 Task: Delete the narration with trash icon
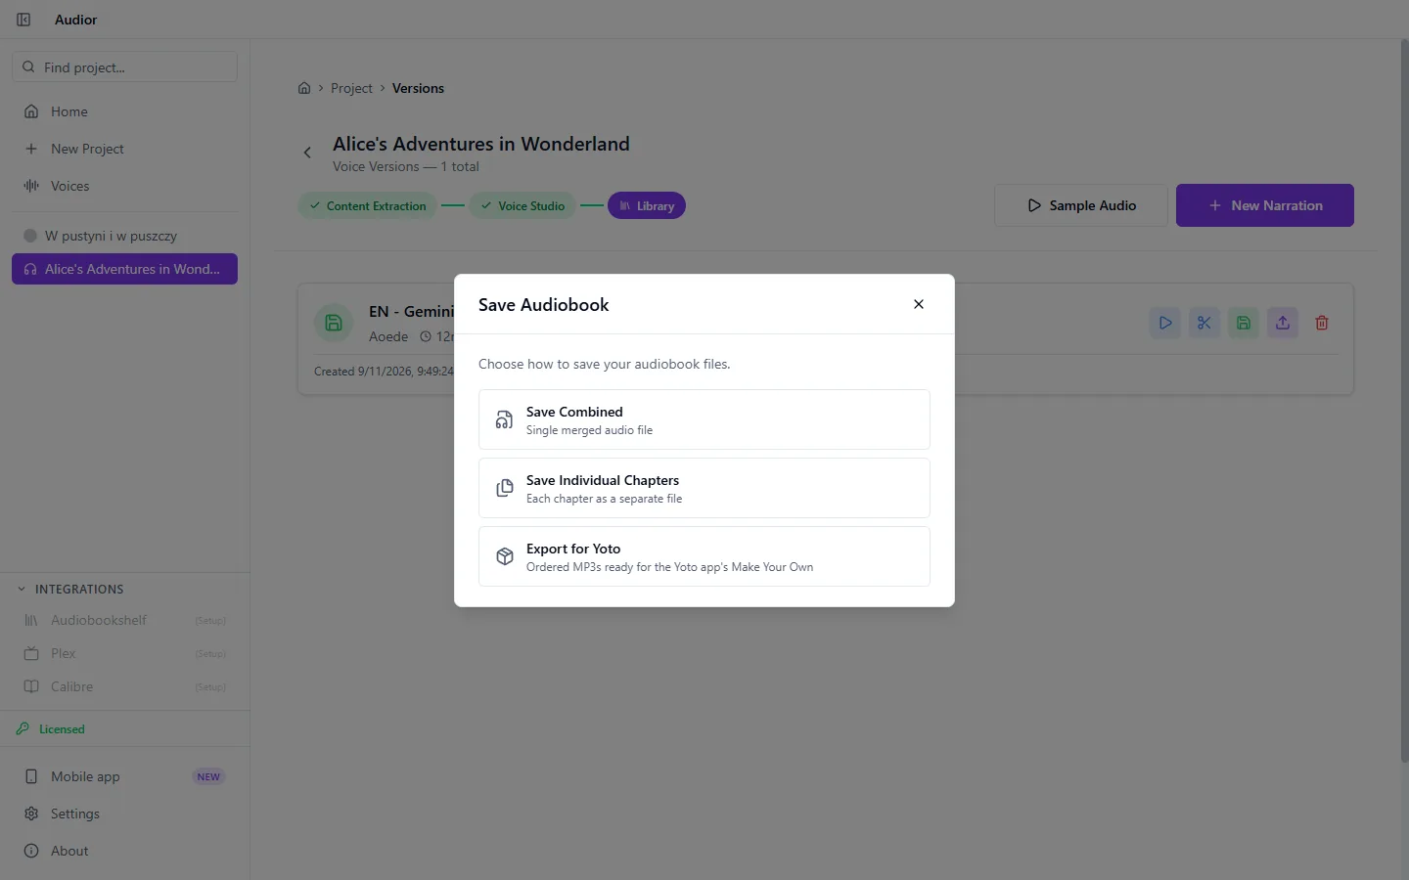point(1321,323)
